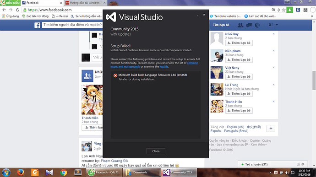316x177 pixels.
Task: Click the Visual Studio logo in setup dialog
Action: (x=111, y=17)
